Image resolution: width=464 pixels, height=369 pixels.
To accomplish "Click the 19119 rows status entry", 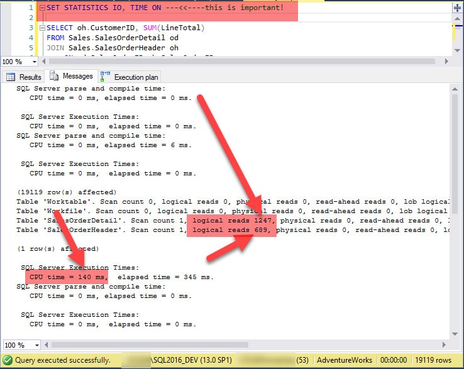I will pos(433,360).
